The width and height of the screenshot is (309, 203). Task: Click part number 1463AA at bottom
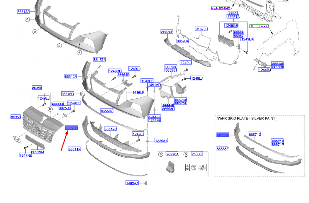(x=132, y=183)
